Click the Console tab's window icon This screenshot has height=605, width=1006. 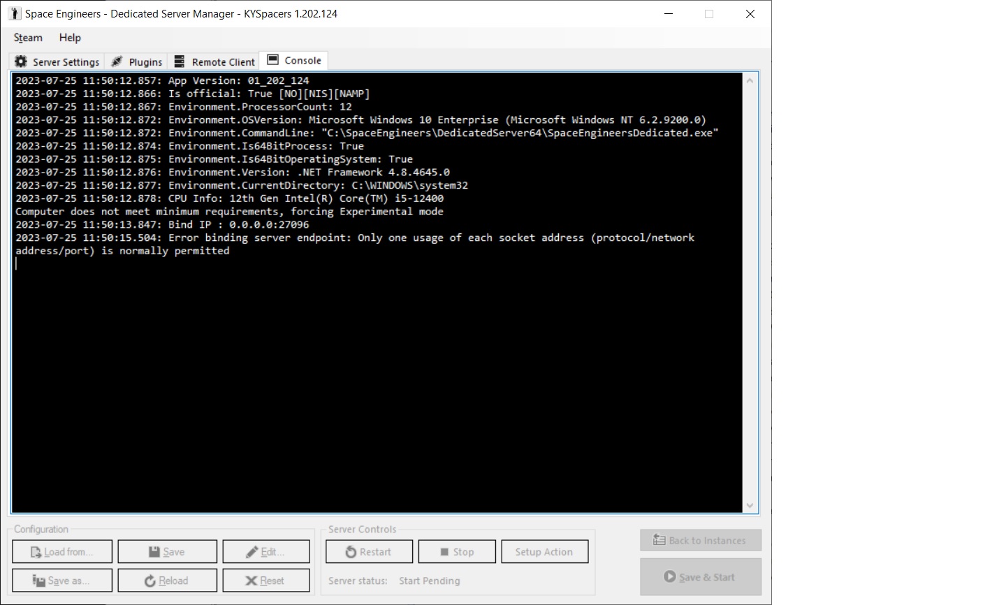273,60
